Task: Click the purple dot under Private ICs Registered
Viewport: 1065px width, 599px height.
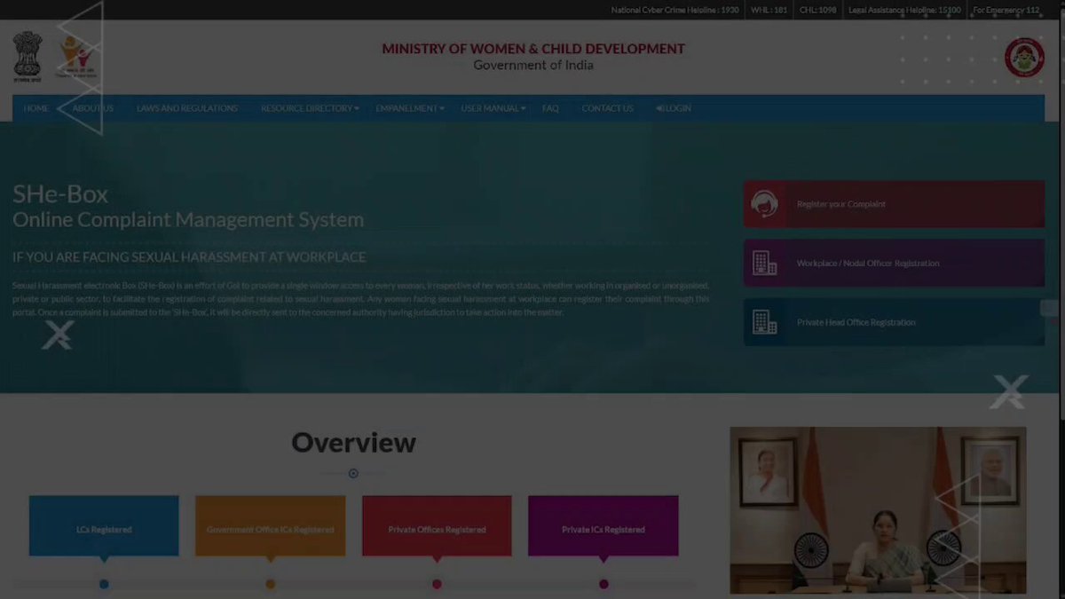Action: [x=603, y=584]
